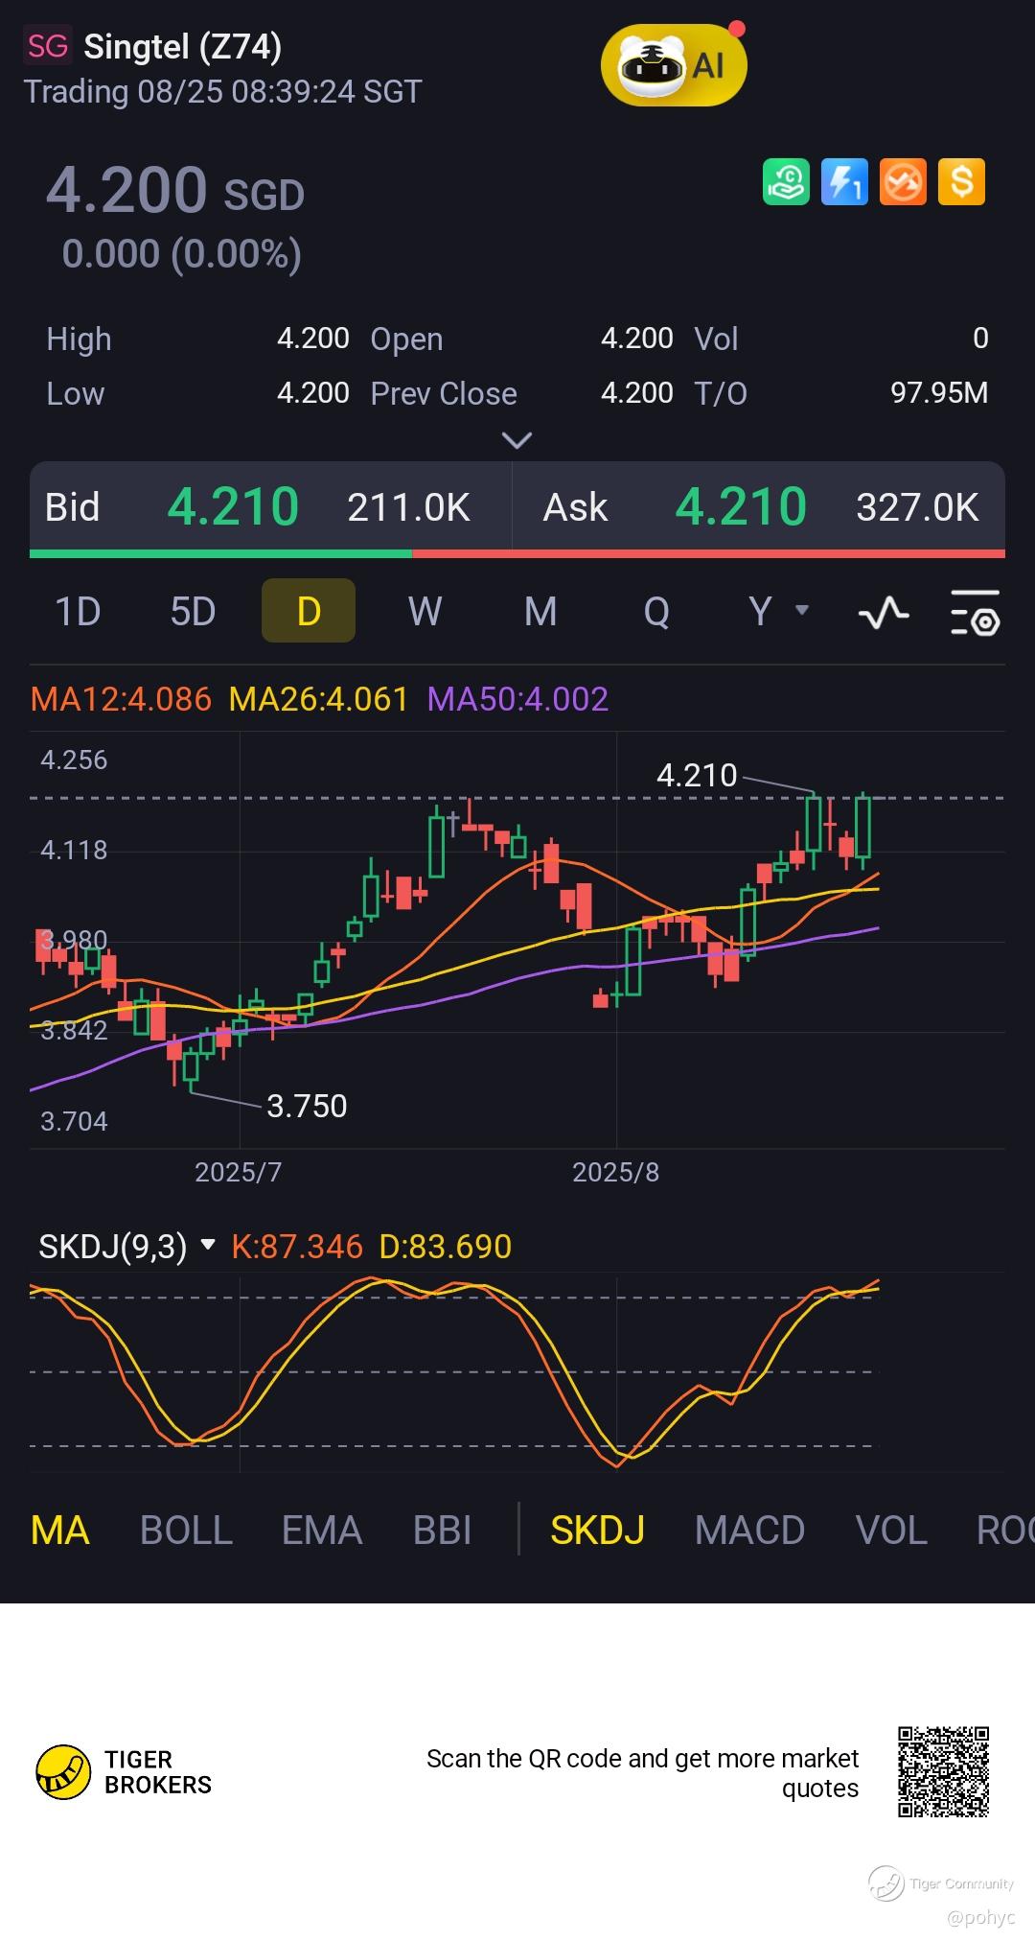Tap the 0.000 (0.00%) price change

pos(182,254)
